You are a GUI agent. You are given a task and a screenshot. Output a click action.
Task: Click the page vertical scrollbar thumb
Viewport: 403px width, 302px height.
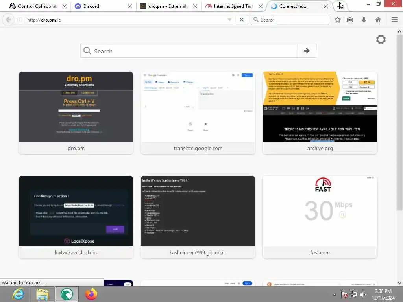tap(399, 122)
